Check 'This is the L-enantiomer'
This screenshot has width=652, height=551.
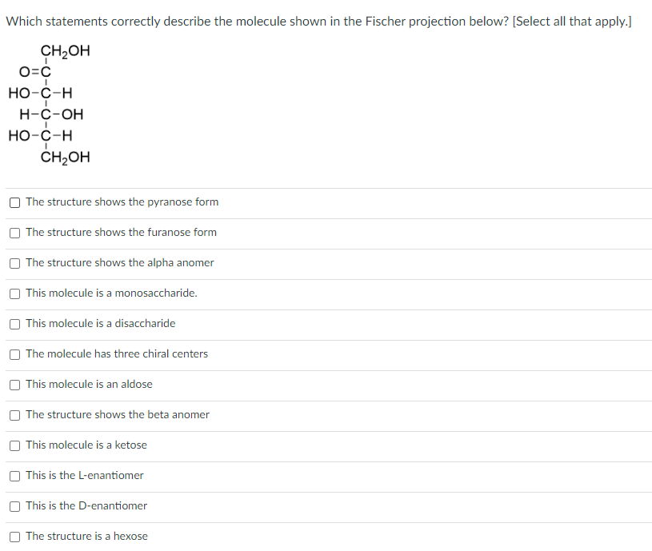pyautogui.click(x=14, y=476)
